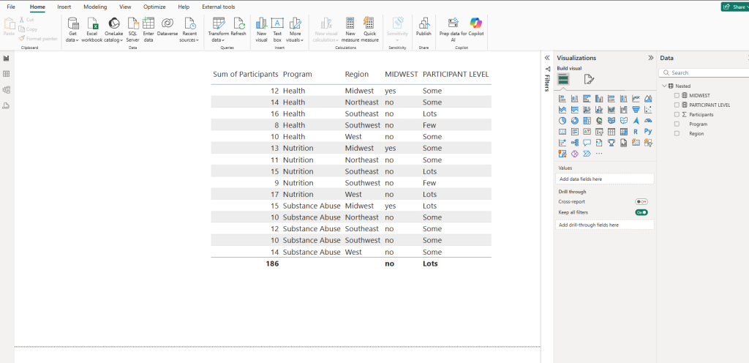The image size is (749, 363).
Task: Select the R script visual icon
Action: (636, 132)
